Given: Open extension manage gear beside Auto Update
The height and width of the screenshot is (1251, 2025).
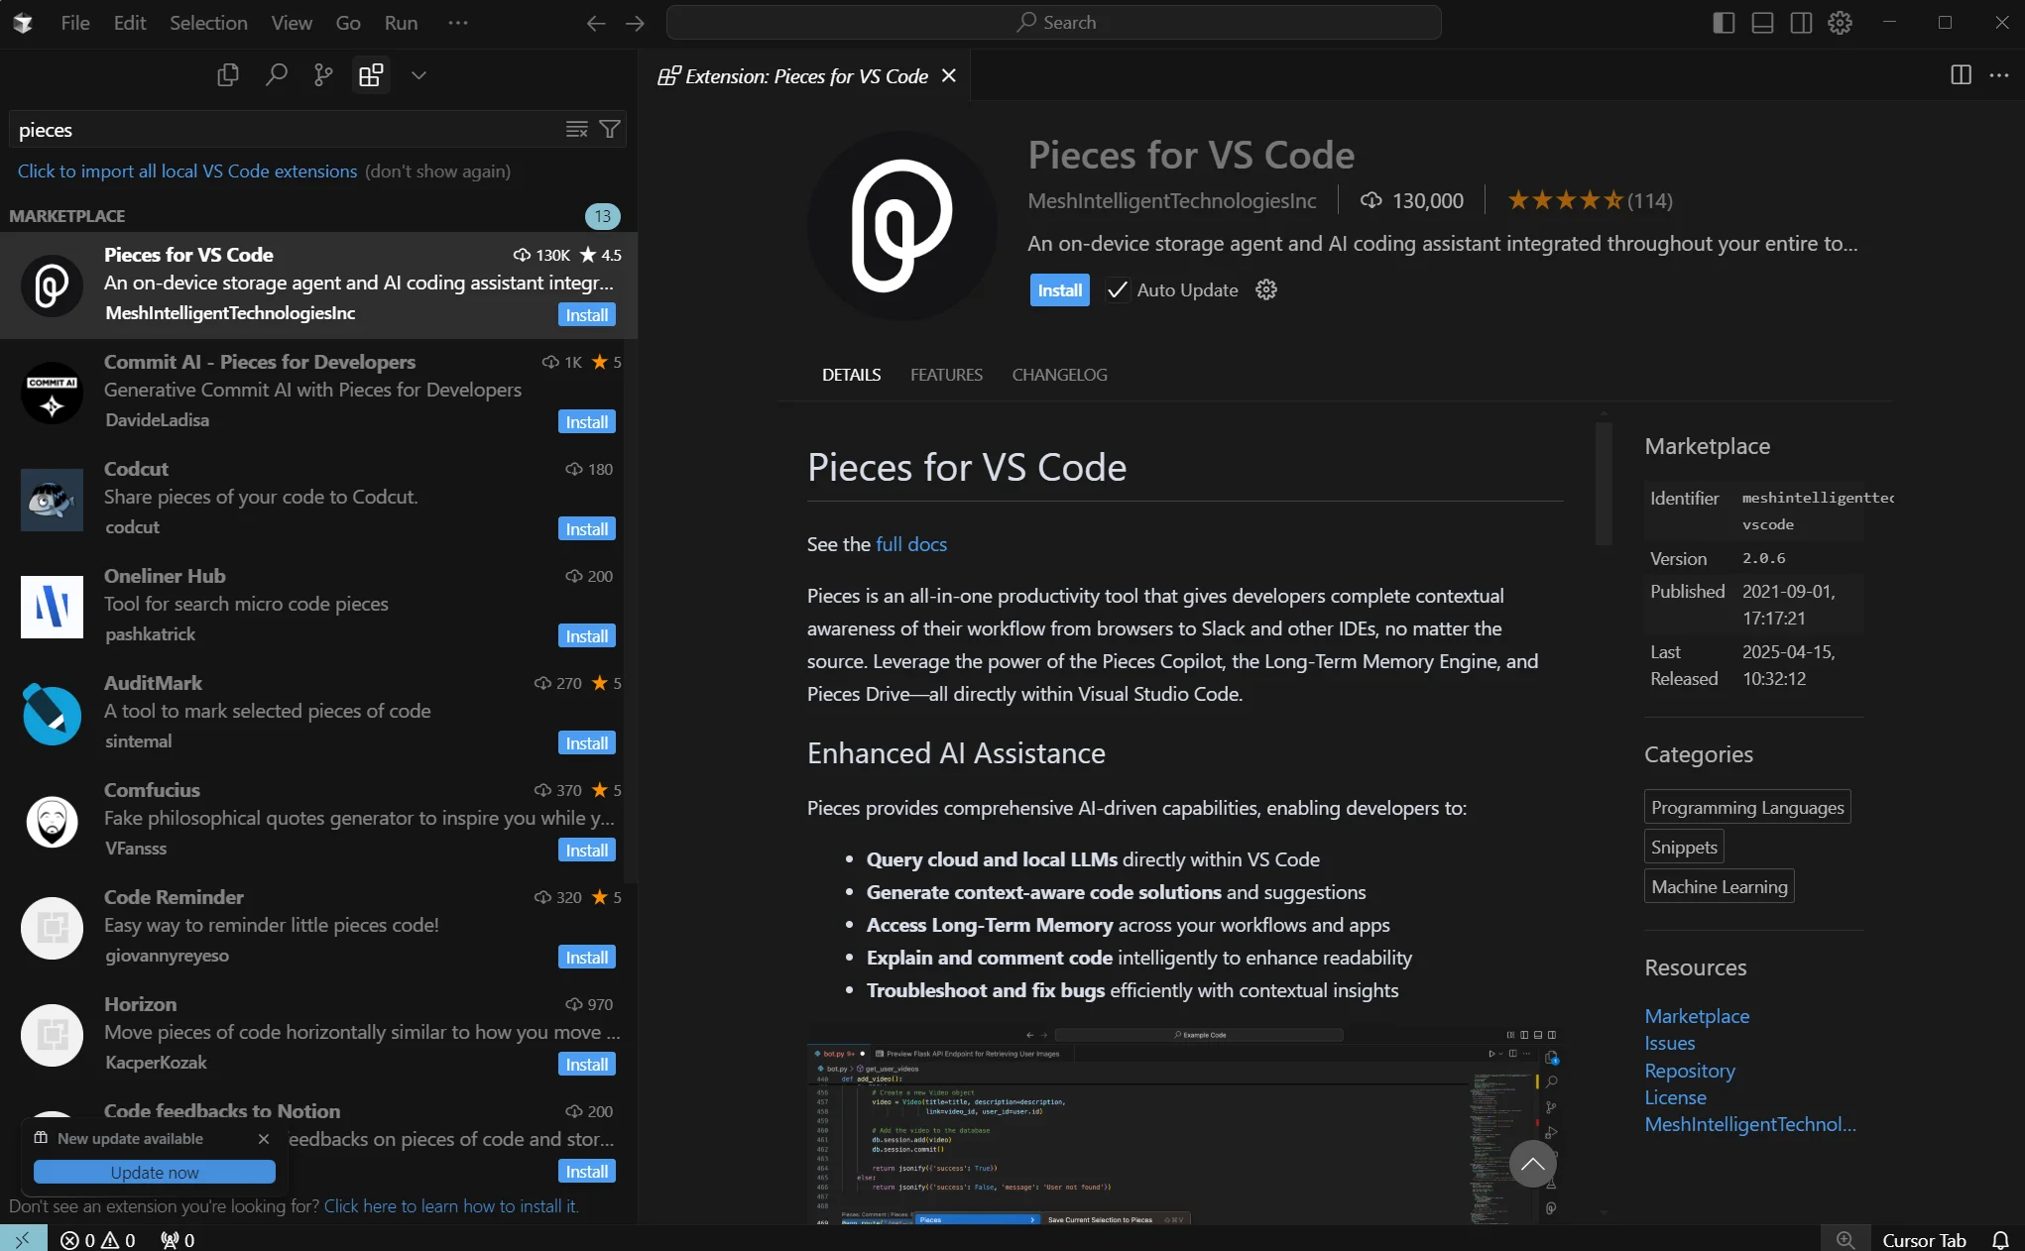Looking at the screenshot, I should point(1266,290).
